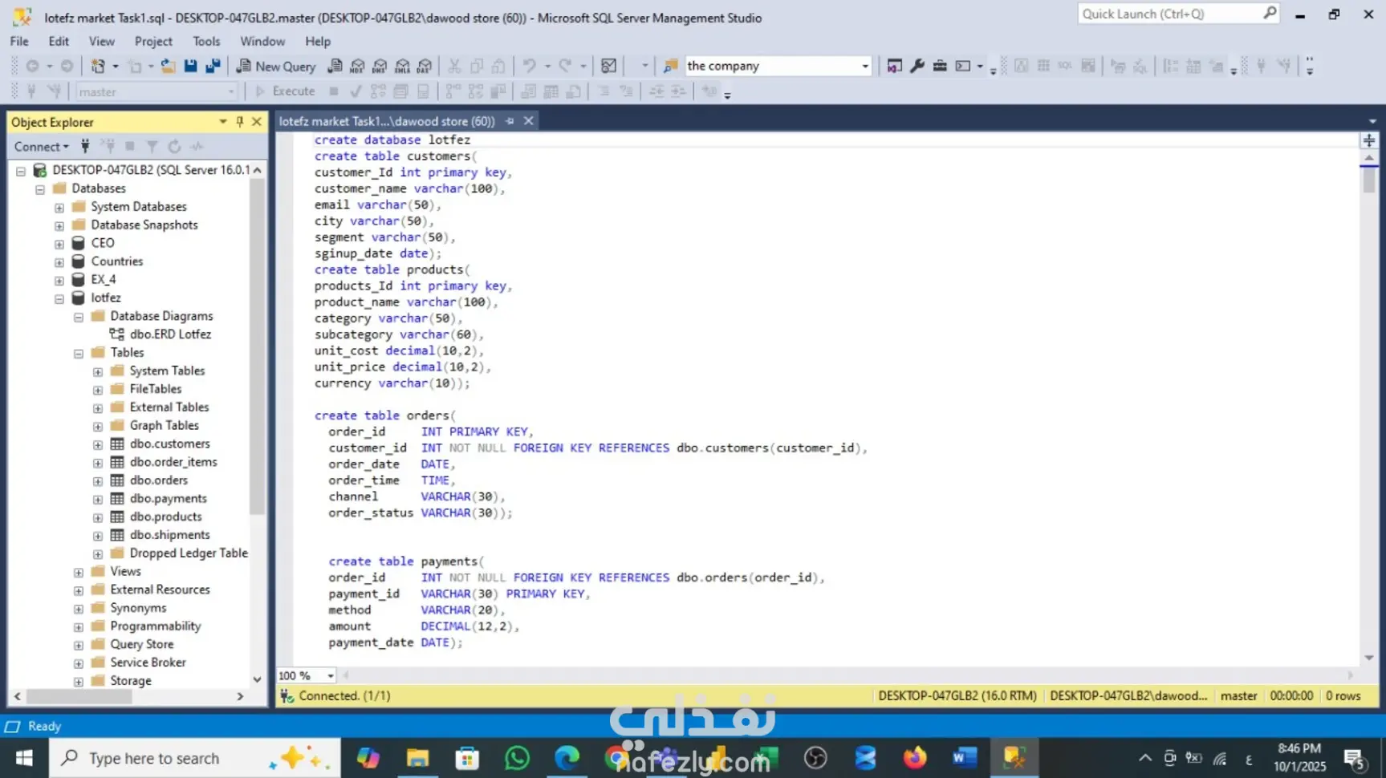The height and width of the screenshot is (778, 1386).
Task: Toggle pin on the query tab
Action: [x=510, y=121]
